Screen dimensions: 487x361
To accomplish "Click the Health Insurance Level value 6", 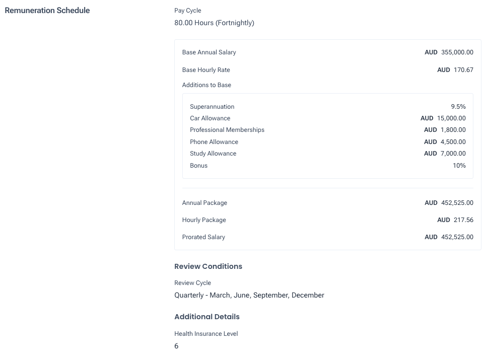I will tap(176, 346).
